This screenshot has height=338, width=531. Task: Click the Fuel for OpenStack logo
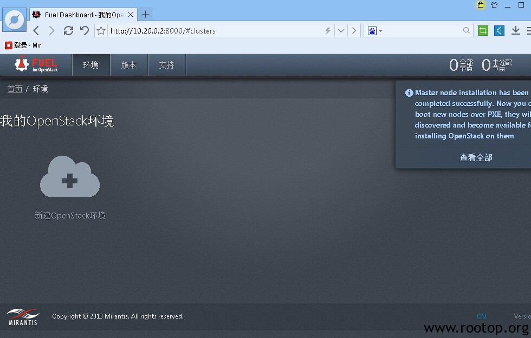[x=36, y=64]
